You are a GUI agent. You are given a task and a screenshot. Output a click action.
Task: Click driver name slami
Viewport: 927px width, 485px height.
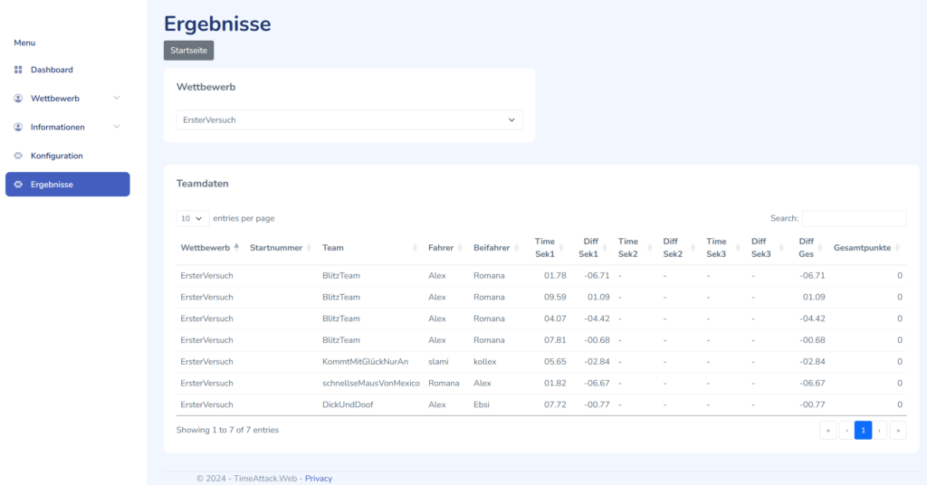[x=438, y=362]
